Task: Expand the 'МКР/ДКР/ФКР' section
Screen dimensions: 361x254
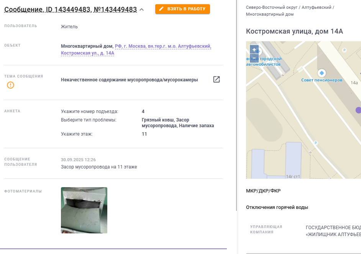Action: click(263, 191)
